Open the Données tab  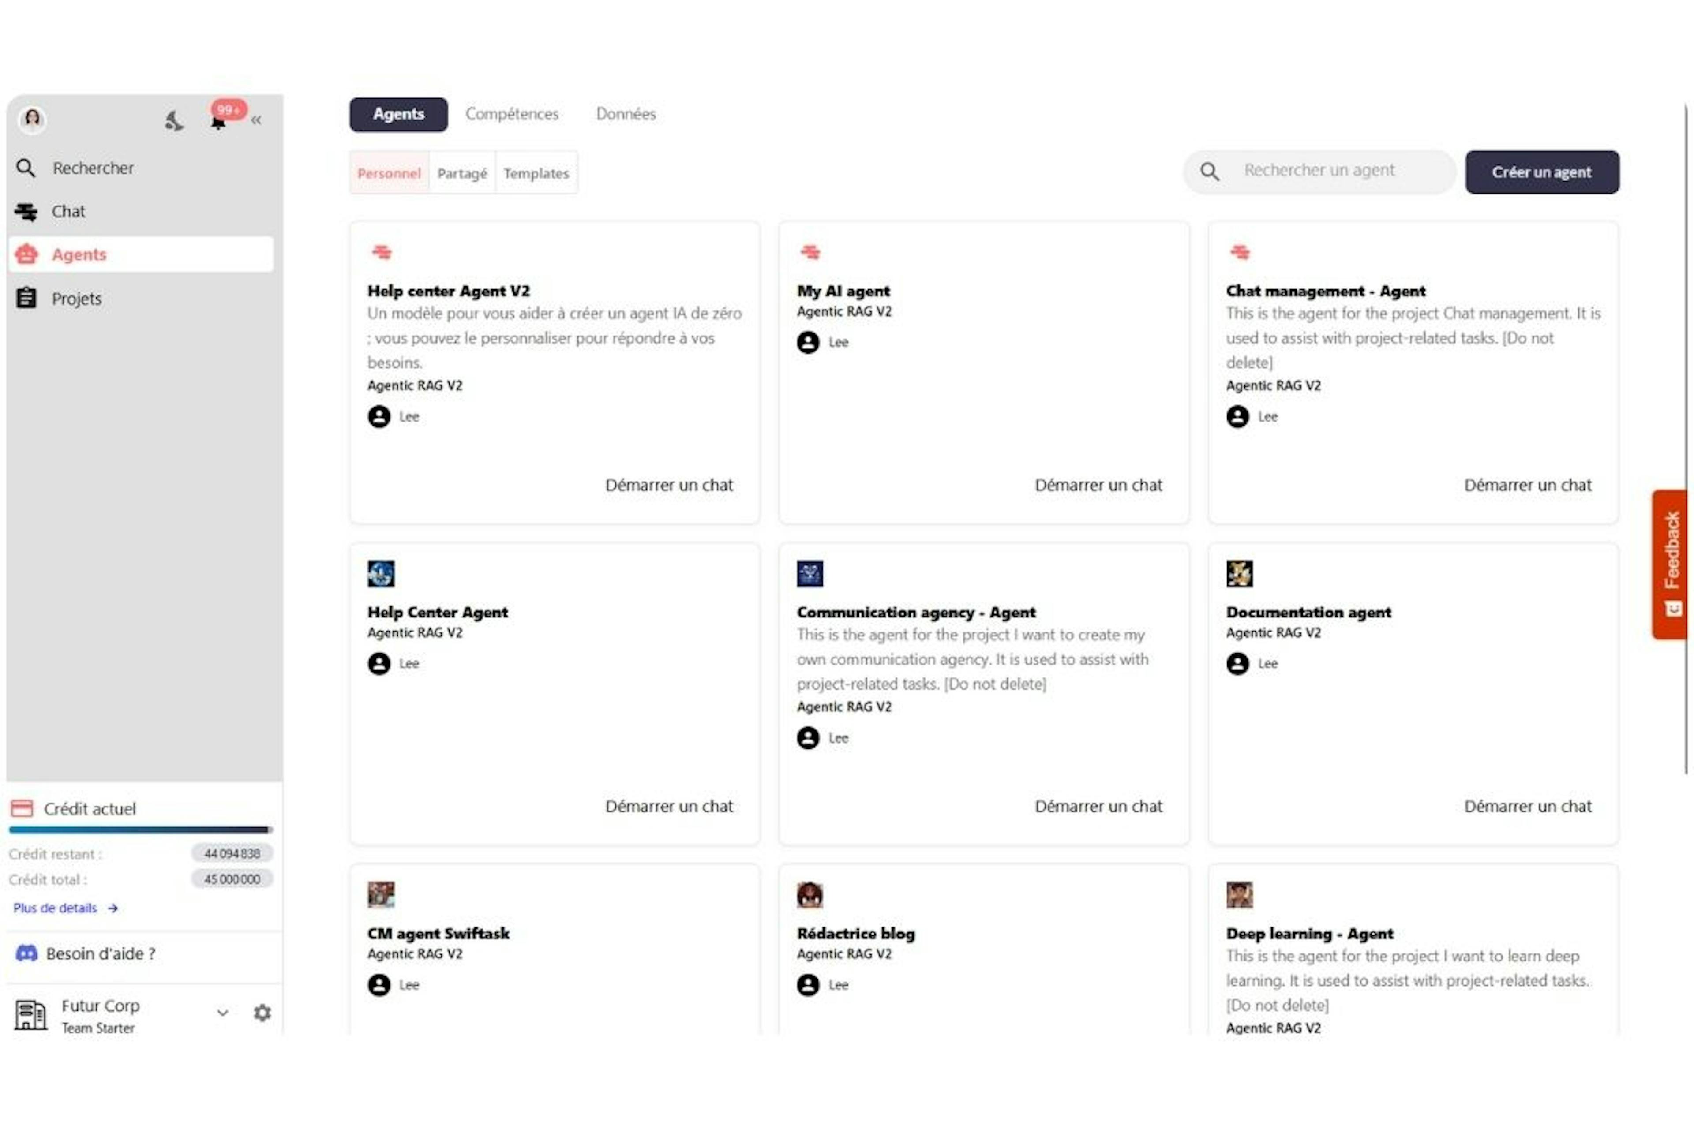pos(626,113)
